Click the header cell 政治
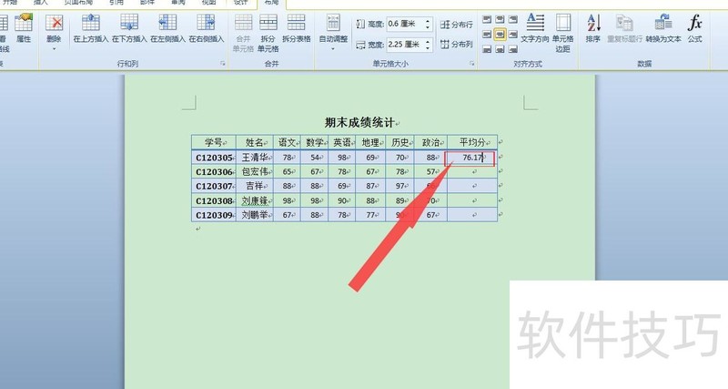Viewport: 728px width, 389px height. (x=430, y=142)
